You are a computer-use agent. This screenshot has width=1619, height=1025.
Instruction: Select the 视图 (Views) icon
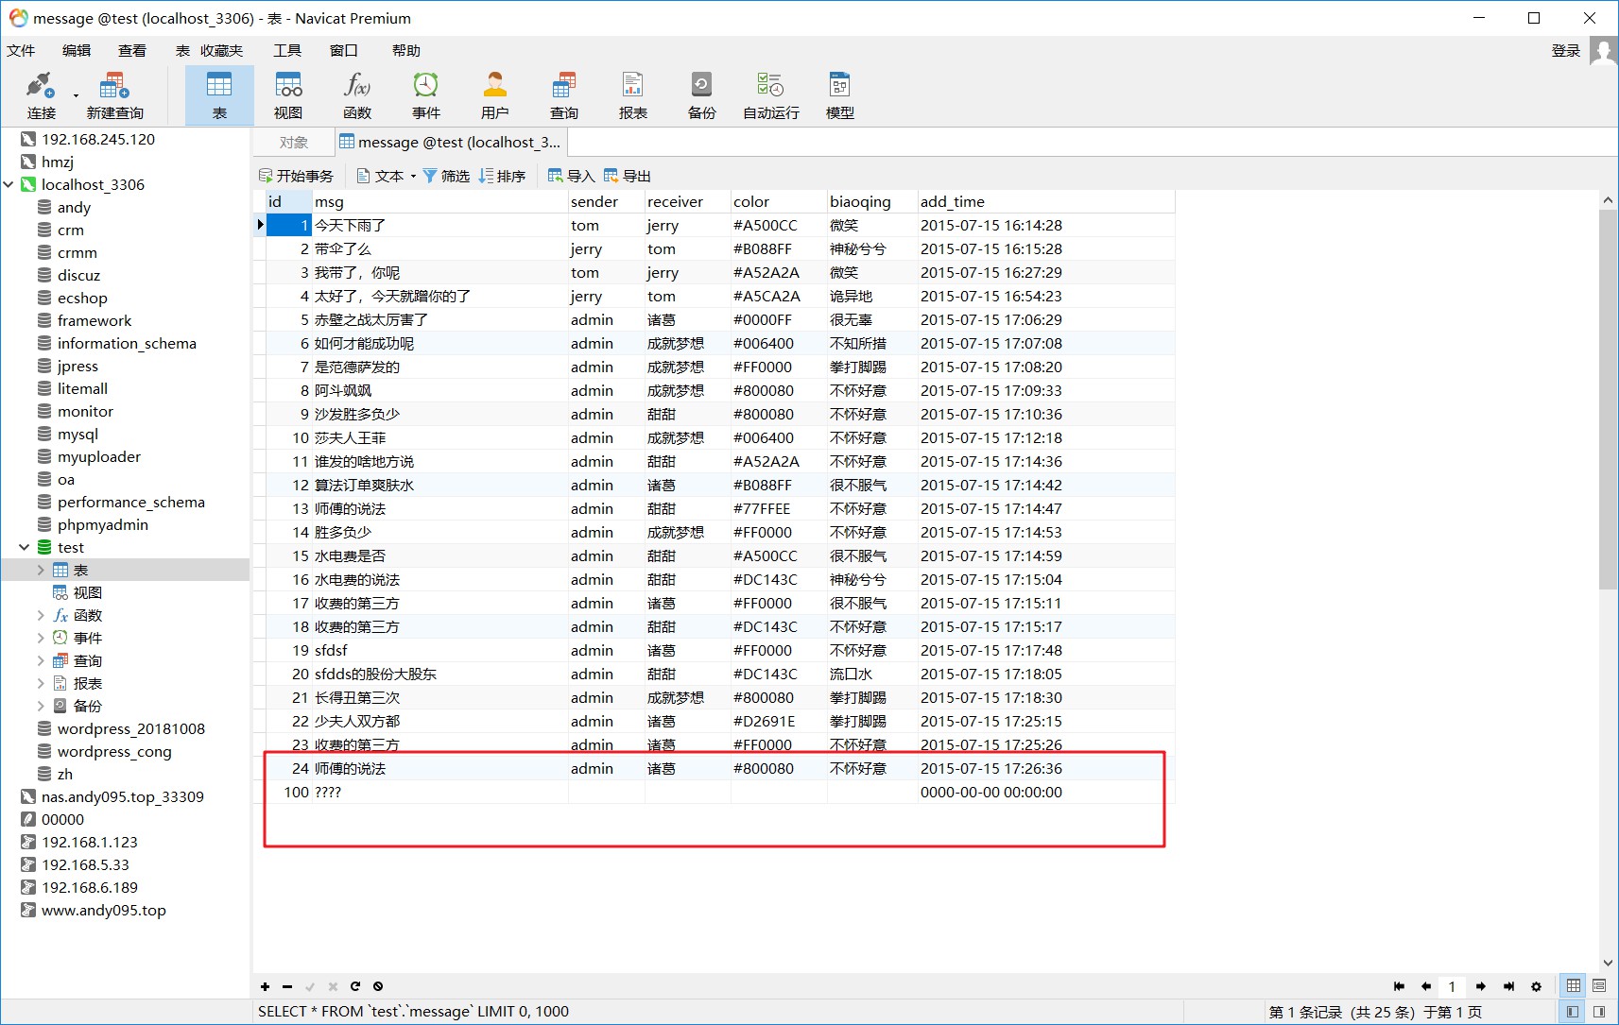tap(287, 94)
